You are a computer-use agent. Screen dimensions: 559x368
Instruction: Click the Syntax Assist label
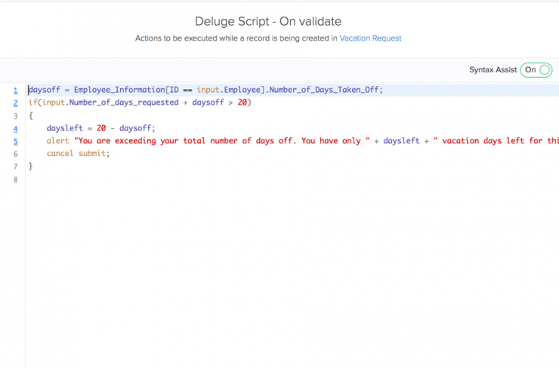(493, 70)
